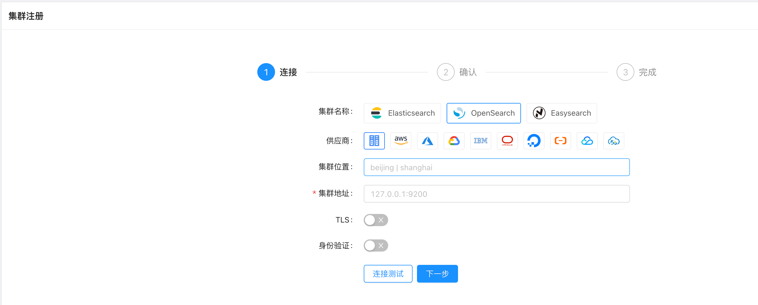Choose the 5G cloud provider icon
The width and height of the screenshot is (758, 305).
coord(614,141)
